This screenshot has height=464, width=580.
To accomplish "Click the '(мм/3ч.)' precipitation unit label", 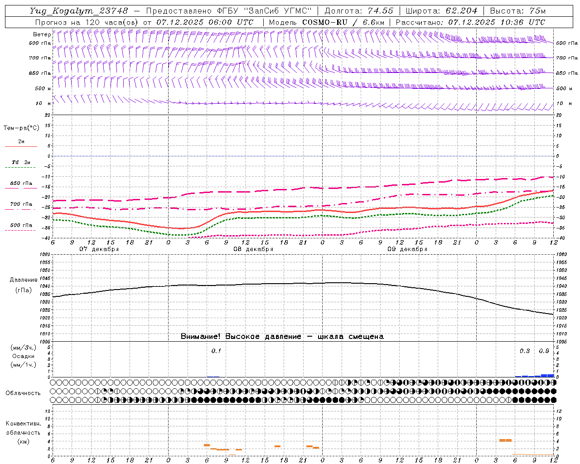I will [24, 348].
